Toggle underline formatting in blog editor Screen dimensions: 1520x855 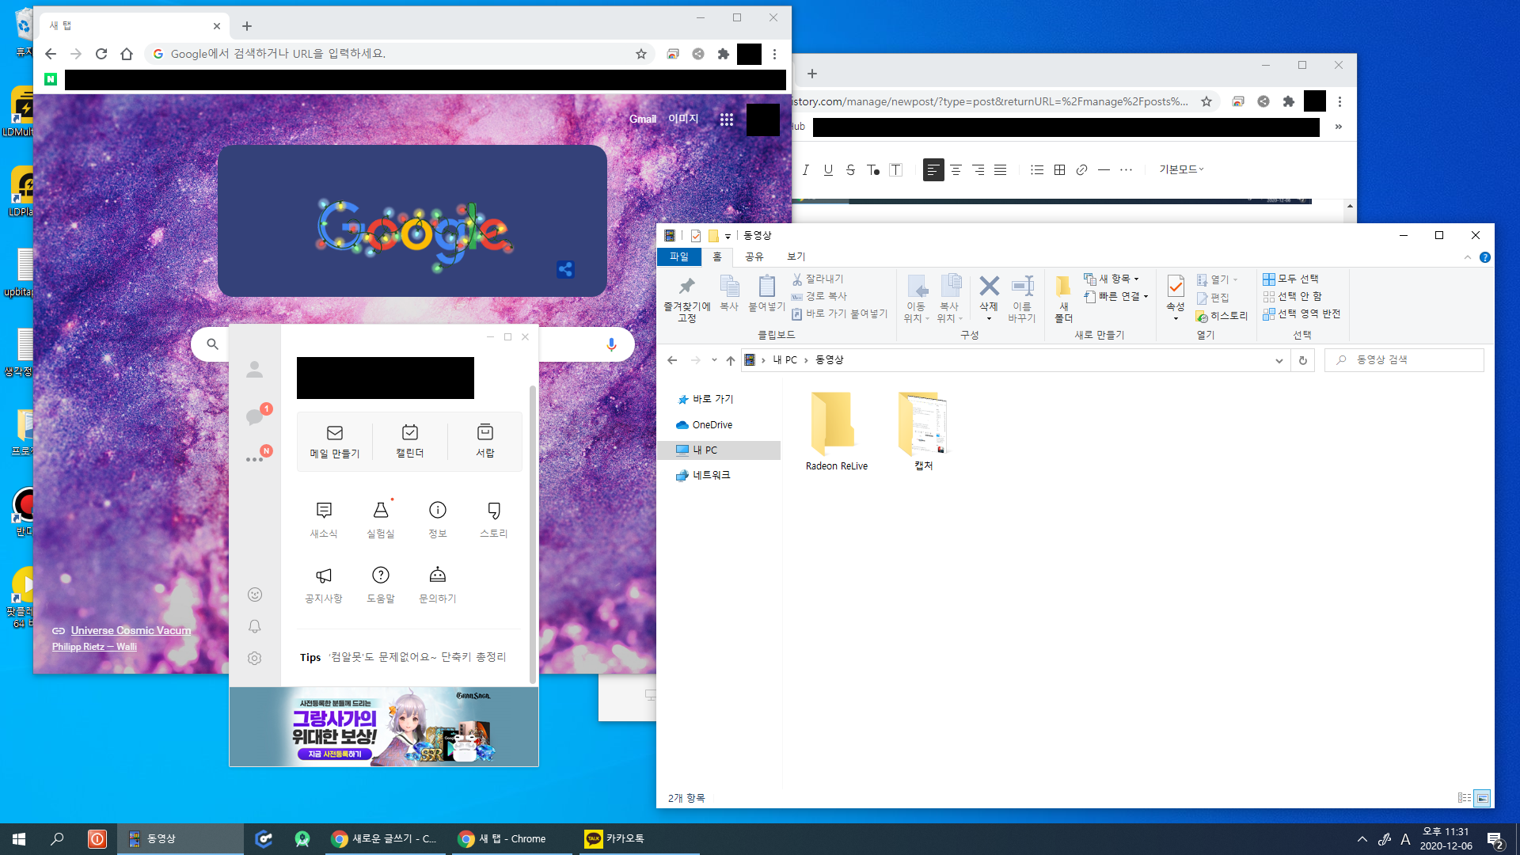click(x=828, y=169)
